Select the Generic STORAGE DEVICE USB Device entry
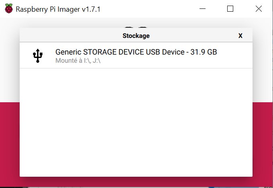Image resolution: width=273 pixels, height=188 pixels. pos(136,55)
